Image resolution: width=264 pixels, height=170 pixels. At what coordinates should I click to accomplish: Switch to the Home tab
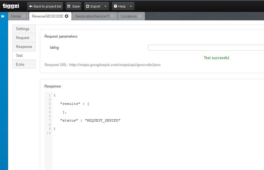pos(16,16)
